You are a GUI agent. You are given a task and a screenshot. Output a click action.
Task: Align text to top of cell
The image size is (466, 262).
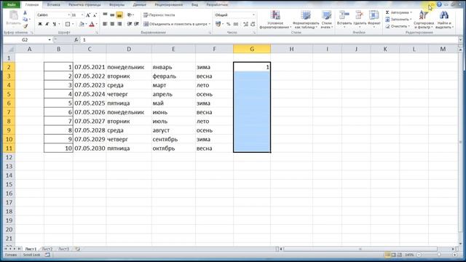pos(105,15)
